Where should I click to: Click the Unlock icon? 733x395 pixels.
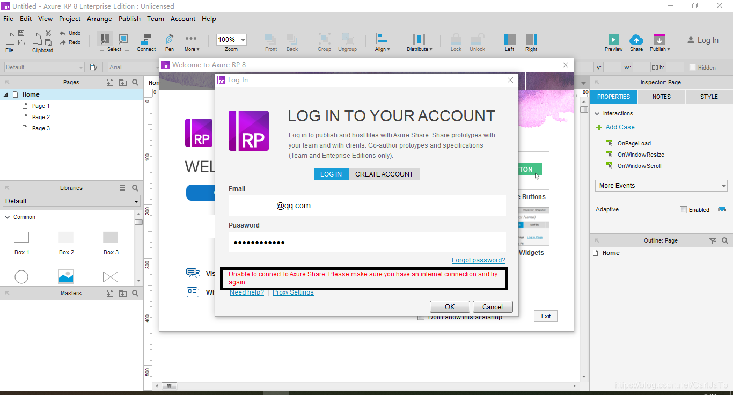coord(477,39)
